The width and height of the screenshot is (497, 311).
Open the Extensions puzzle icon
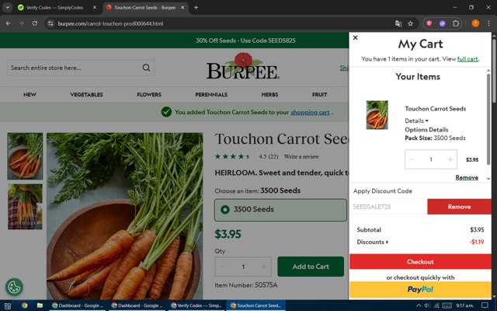(x=456, y=23)
